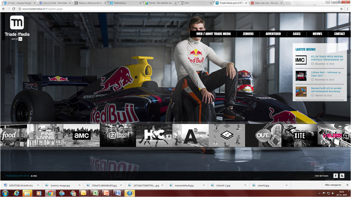351x197 pixels.
Task: Open Chrome's three-dot menu
Action: click(347, 9)
